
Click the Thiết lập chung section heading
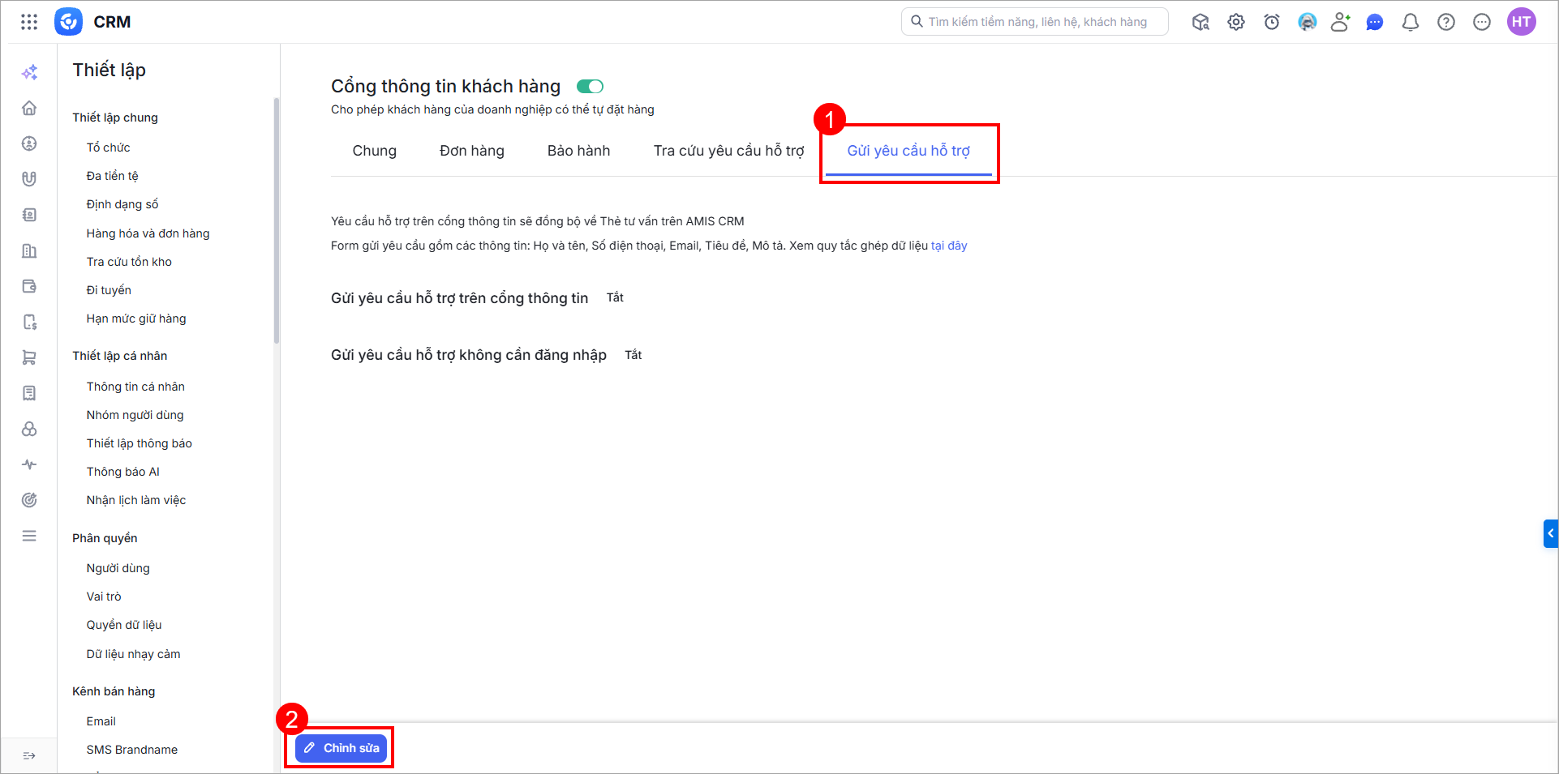click(x=115, y=118)
